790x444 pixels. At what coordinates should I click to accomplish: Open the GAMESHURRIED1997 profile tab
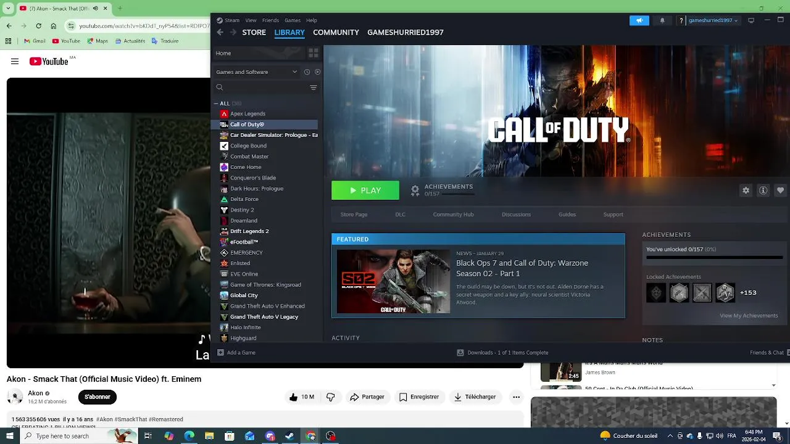coord(405,32)
